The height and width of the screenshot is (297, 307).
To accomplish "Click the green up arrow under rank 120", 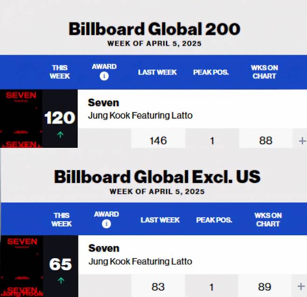I will (x=60, y=135).
